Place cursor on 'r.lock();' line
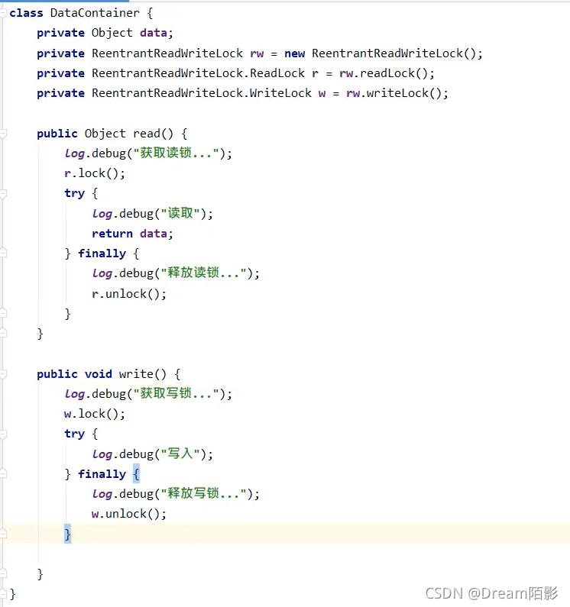This screenshot has width=570, height=607. (95, 173)
